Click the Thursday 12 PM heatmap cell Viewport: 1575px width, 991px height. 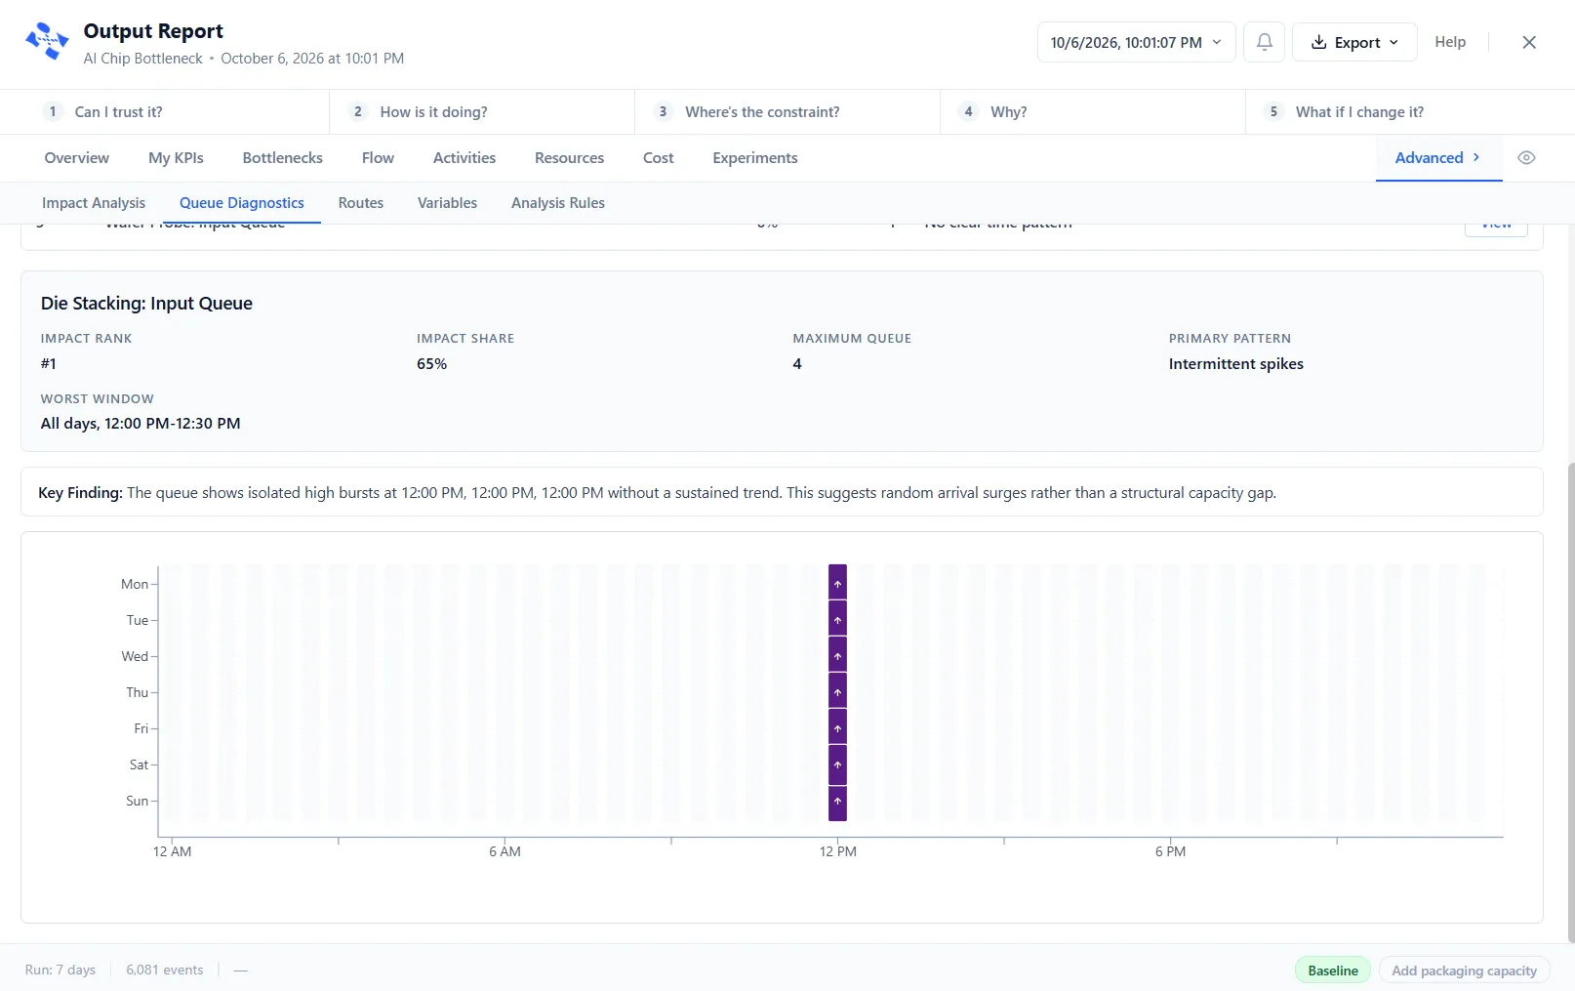837,691
